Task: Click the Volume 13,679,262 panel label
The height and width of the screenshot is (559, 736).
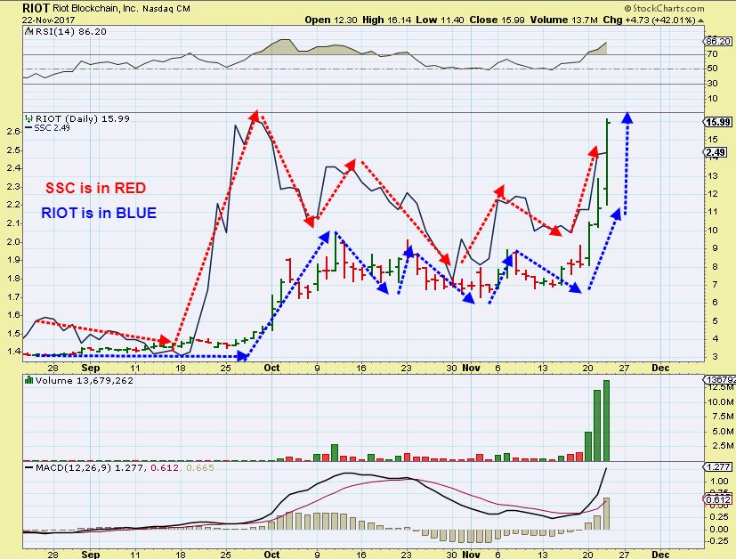Action: click(x=84, y=380)
